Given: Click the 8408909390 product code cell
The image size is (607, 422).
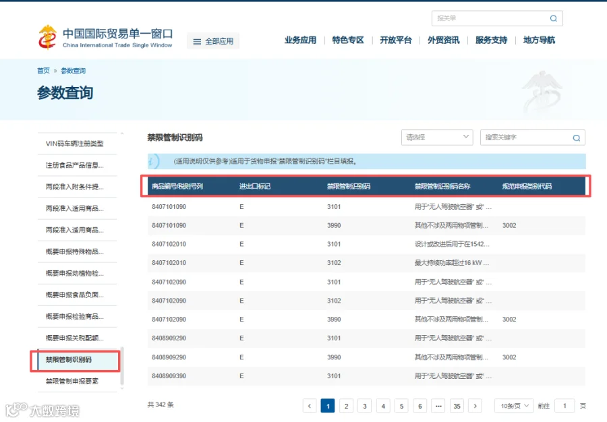Looking at the screenshot, I should [169, 376].
